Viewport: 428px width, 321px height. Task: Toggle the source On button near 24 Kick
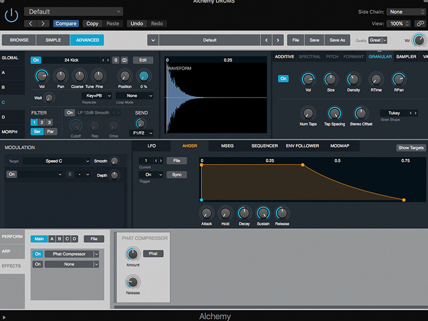(x=36, y=60)
